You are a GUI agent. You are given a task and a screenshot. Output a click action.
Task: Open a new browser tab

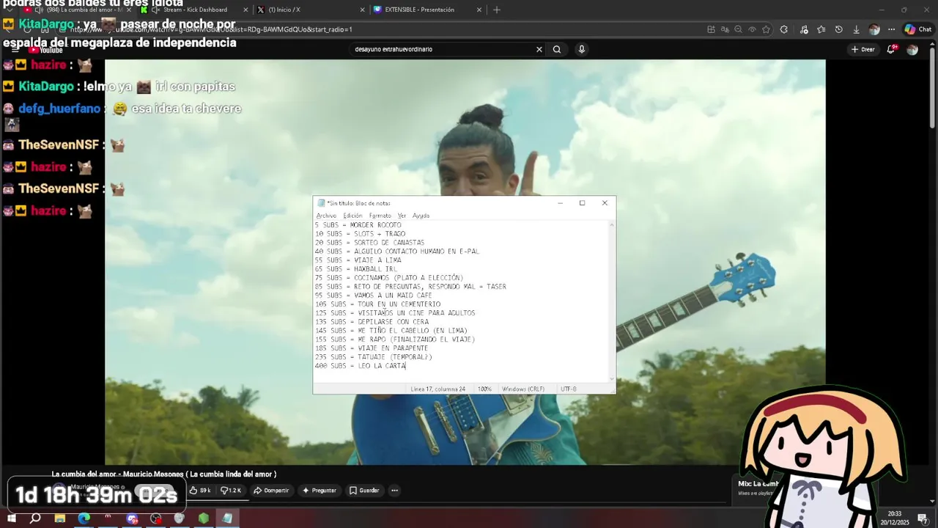pos(497,10)
